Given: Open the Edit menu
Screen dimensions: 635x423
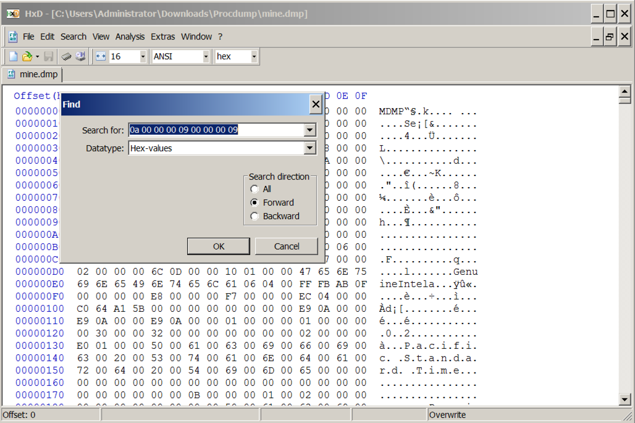Looking at the screenshot, I should [47, 37].
